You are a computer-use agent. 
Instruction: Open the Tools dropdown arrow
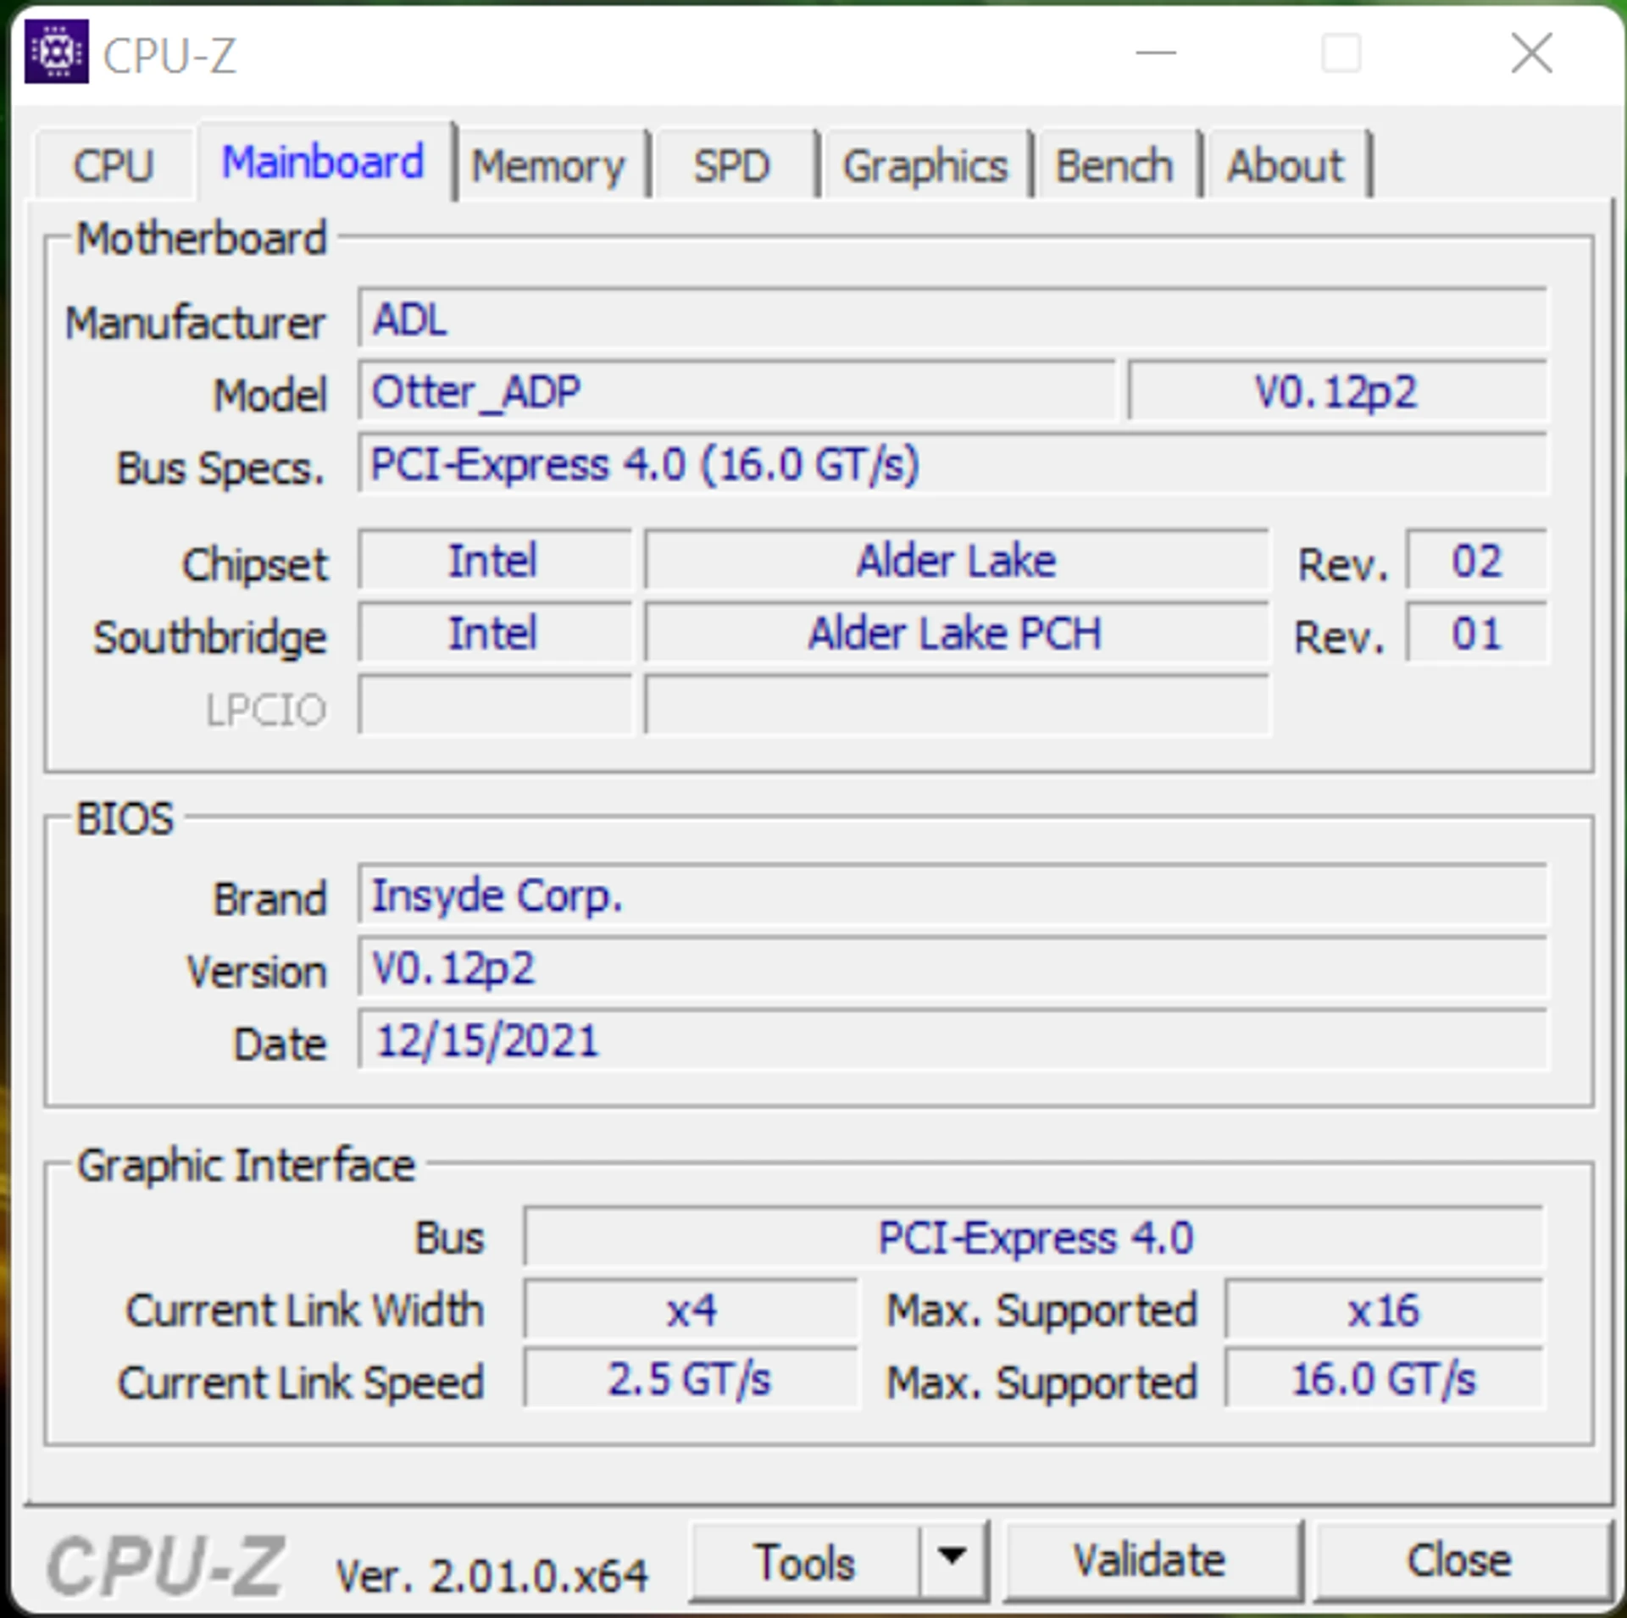[952, 1561]
